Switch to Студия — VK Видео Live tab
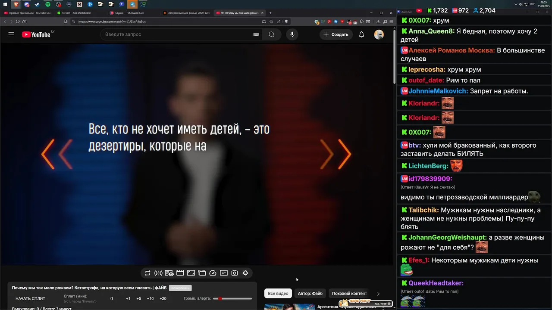This screenshot has height=310, width=552. (x=133, y=13)
